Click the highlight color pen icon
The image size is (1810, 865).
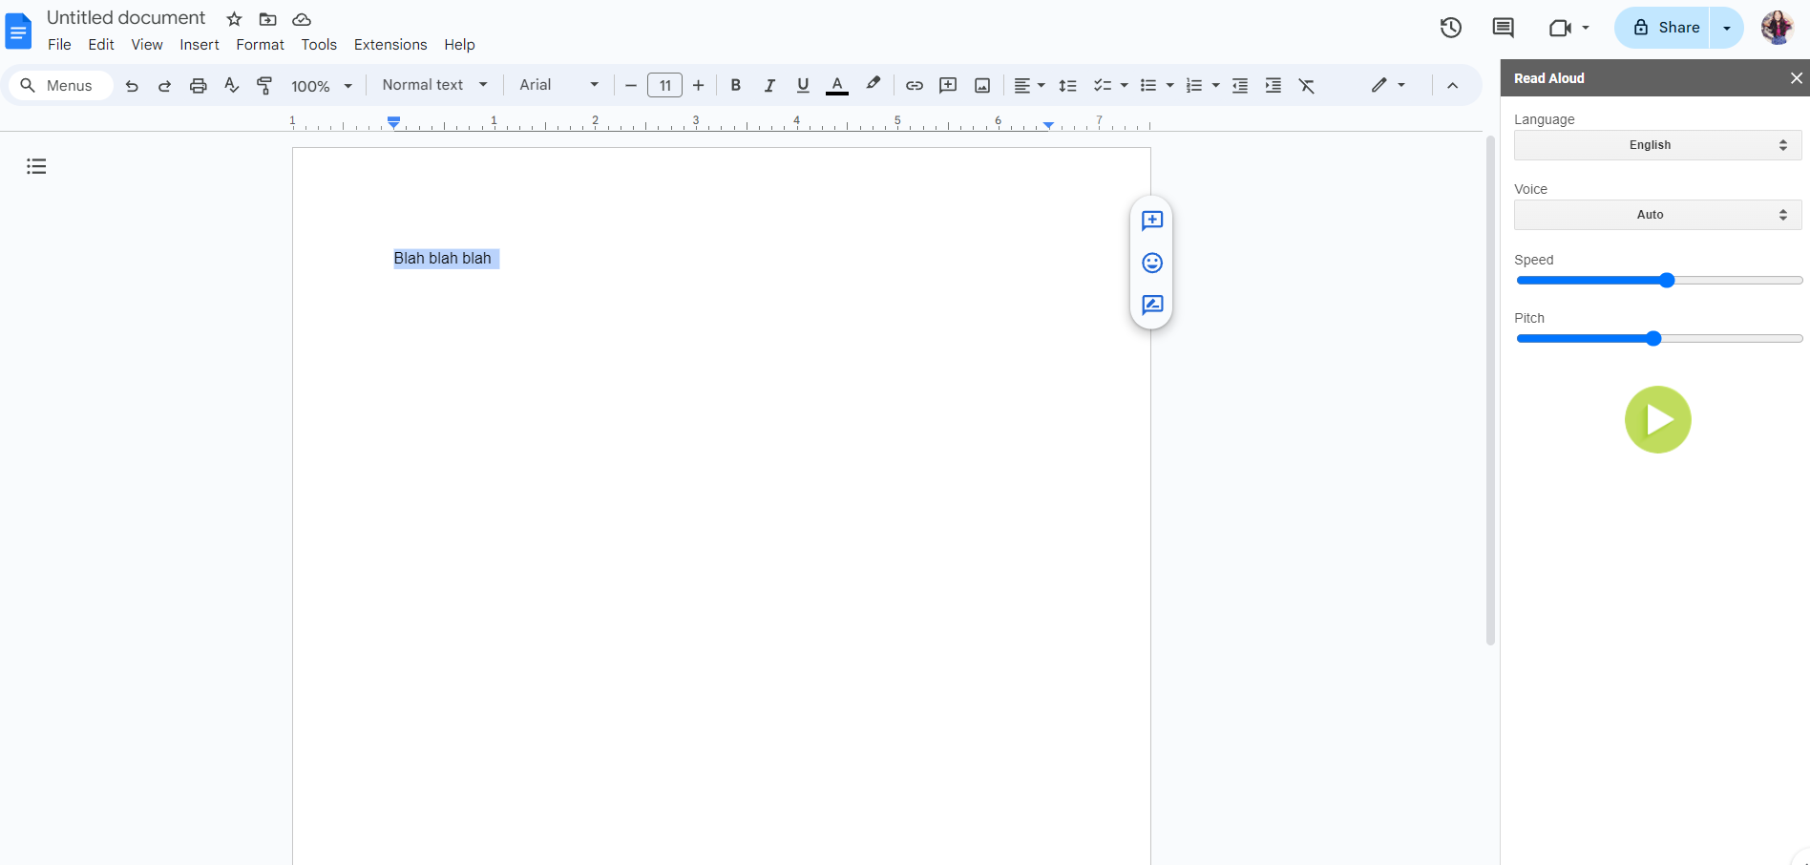click(x=873, y=85)
